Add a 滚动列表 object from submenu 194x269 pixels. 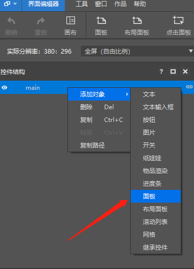coord(156,222)
